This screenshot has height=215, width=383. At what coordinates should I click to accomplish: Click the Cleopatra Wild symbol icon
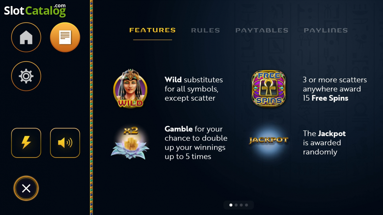click(130, 88)
